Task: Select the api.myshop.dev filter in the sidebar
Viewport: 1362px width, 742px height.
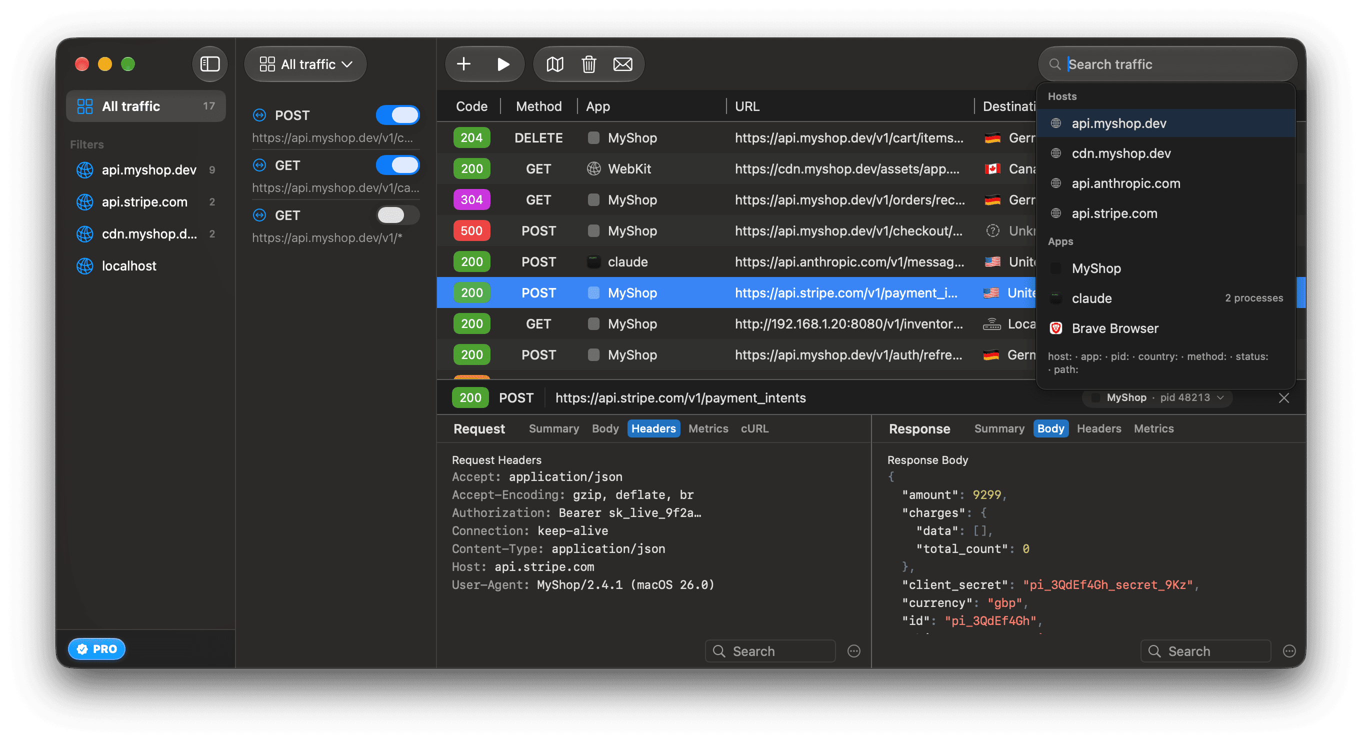Action: (146, 170)
